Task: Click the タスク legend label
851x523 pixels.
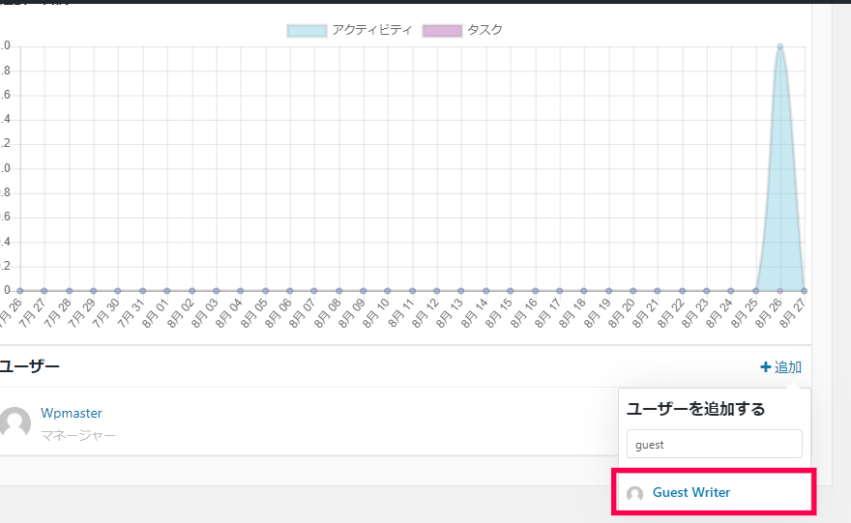Action: (x=484, y=30)
